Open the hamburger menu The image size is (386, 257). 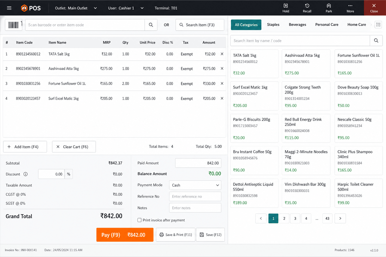9,8
